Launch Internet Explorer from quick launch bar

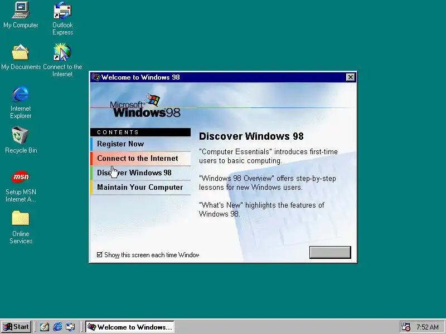pyautogui.click(x=57, y=327)
